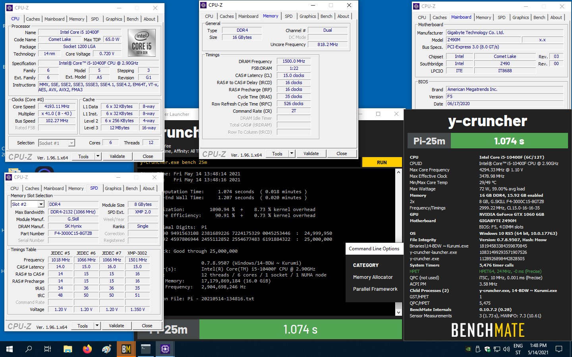
Task: Click Close button in CPU-Z Processor window
Action: (x=148, y=156)
